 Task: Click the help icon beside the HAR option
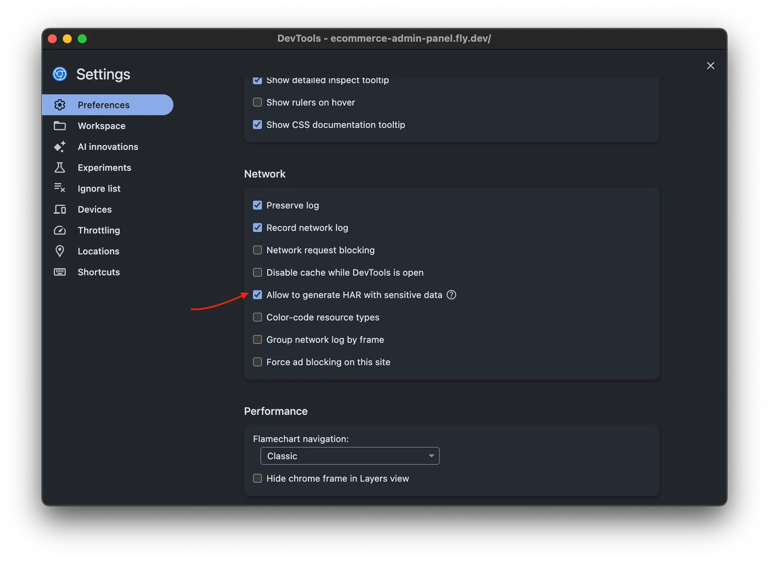click(451, 295)
